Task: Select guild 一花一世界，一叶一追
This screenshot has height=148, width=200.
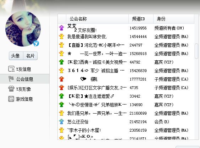Action: point(97,54)
